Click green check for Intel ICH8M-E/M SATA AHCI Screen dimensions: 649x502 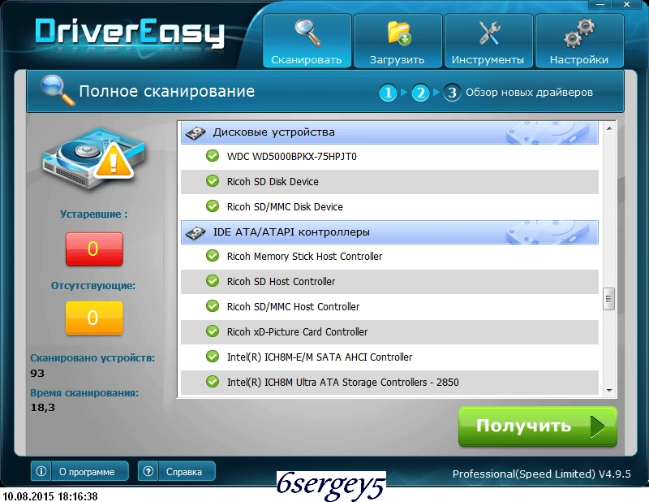[213, 357]
